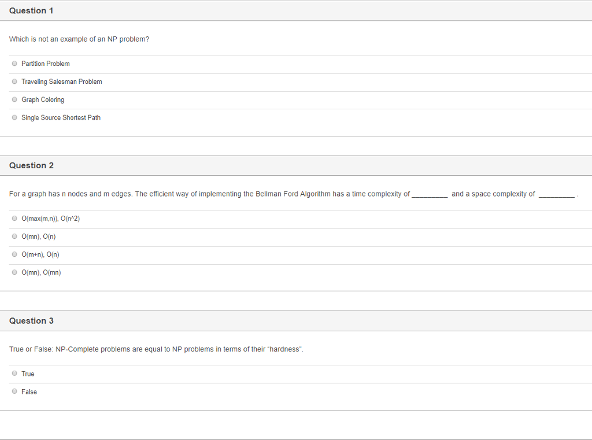Click the Single Source Shortest Path text
The image size is (592, 440).
(60, 117)
